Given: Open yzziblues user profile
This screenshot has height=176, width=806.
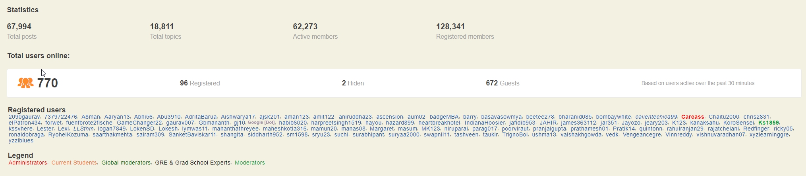Looking at the screenshot, I should point(21,140).
